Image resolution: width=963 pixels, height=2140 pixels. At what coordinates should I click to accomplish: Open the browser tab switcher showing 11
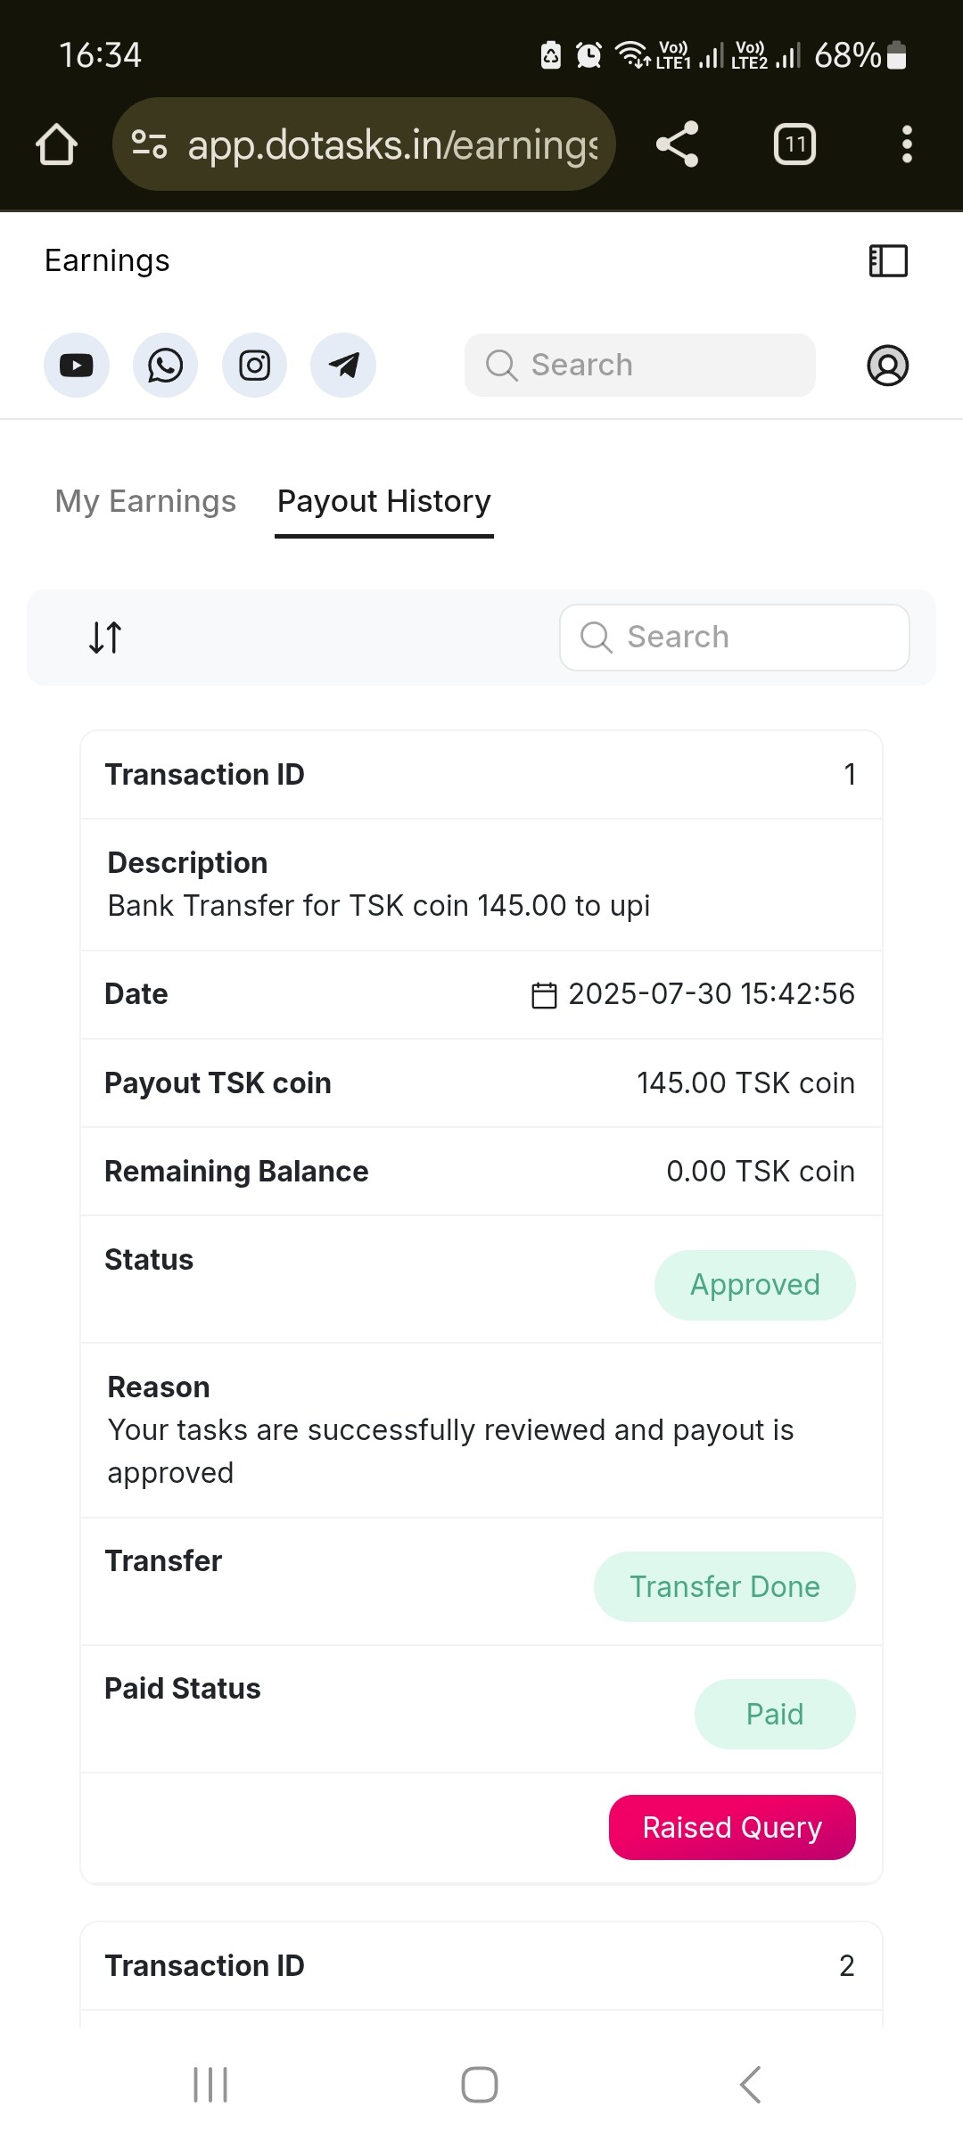pyautogui.click(x=794, y=144)
